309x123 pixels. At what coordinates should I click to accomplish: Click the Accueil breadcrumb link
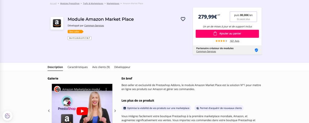(x=53, y=4)
